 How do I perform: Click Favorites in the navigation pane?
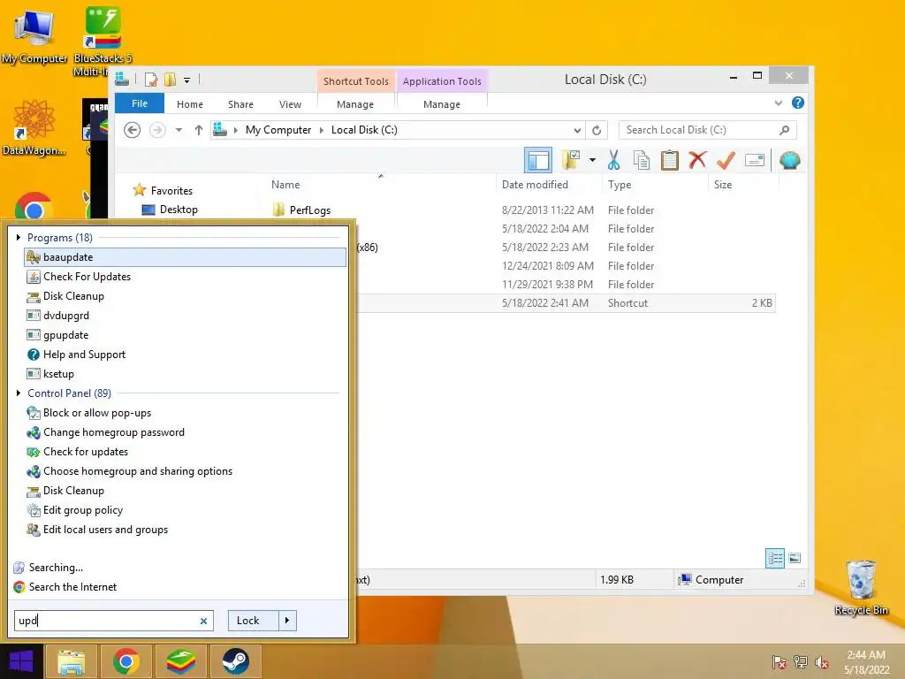(171, 191)
